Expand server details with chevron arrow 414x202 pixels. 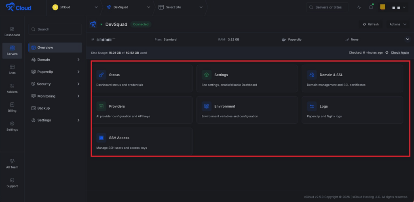point(407,39)
